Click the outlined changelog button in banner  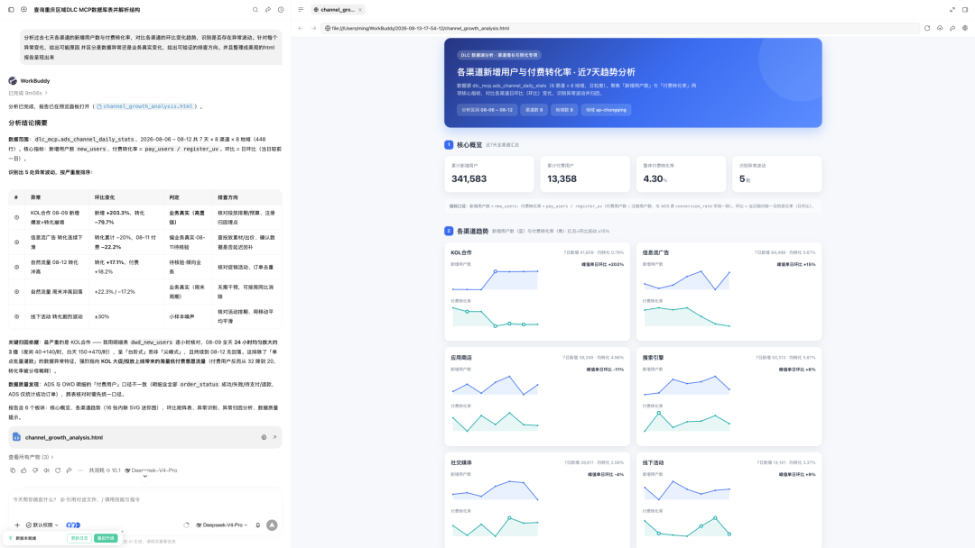click(79, 538)
